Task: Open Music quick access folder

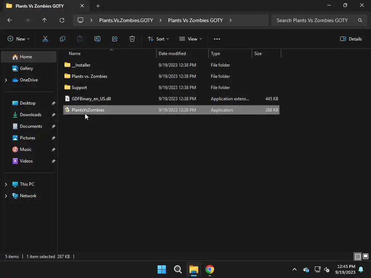Action: (29, 149)
